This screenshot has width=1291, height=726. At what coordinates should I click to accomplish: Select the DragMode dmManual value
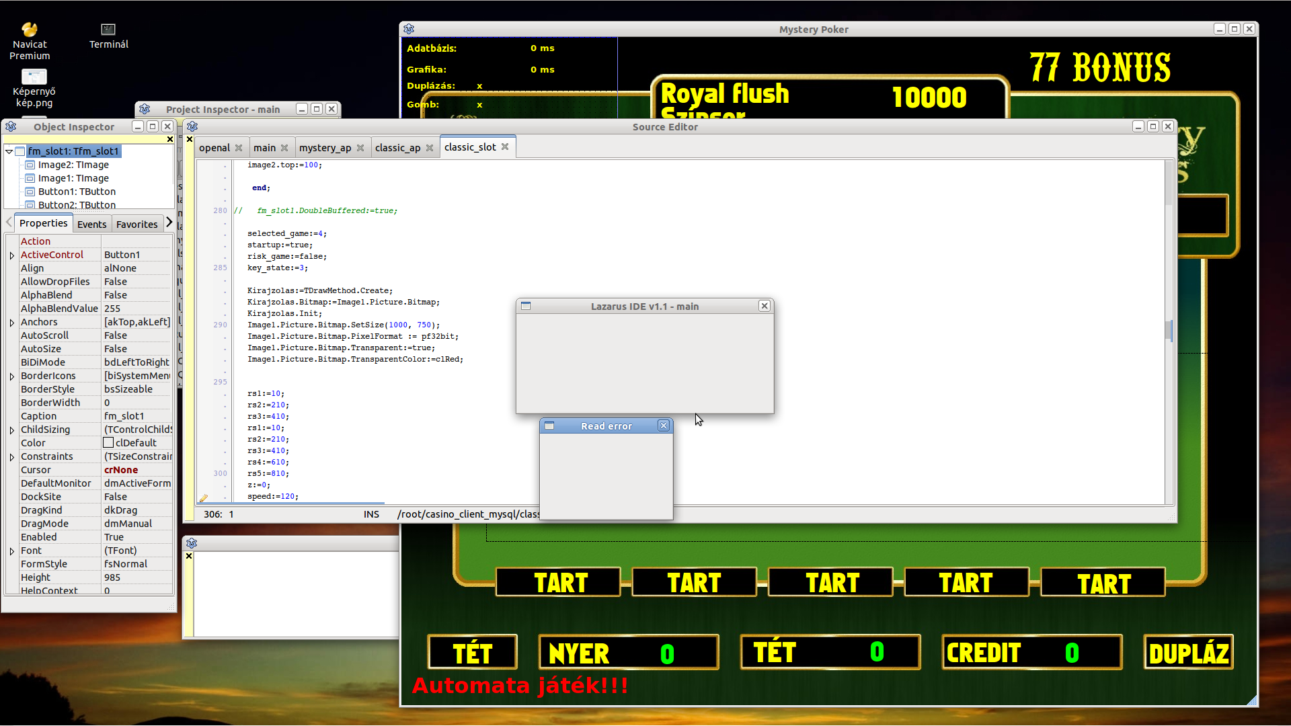tap(137, 524)
